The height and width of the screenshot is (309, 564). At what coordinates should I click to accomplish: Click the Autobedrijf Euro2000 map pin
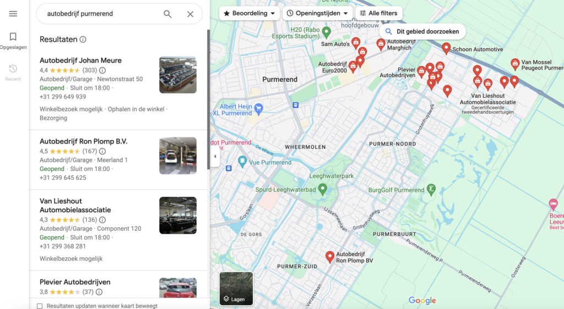click(353, 67)
